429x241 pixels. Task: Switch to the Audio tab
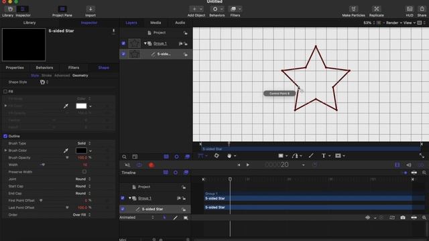tap(180, 23)
